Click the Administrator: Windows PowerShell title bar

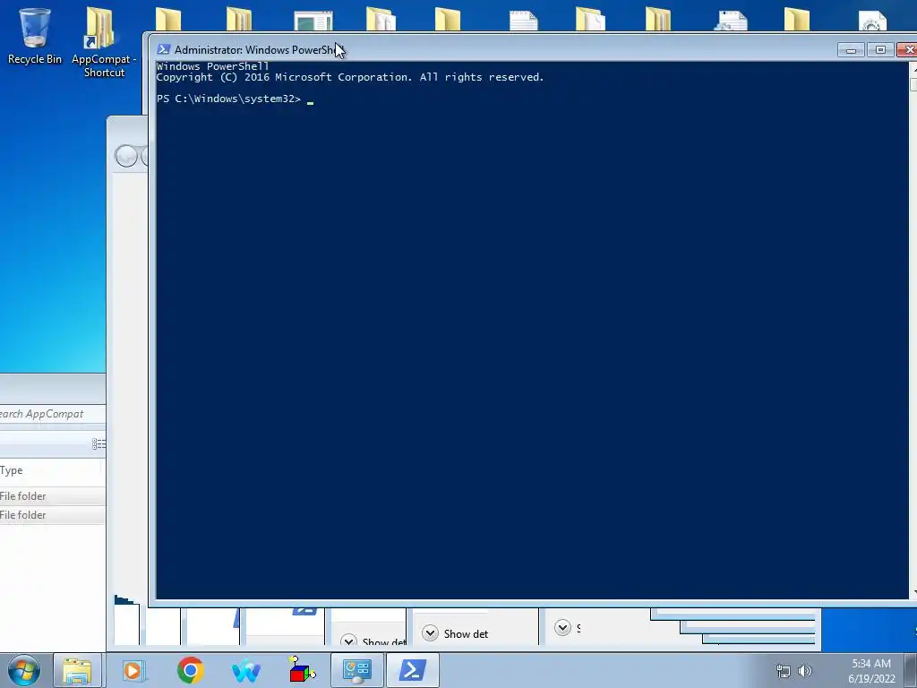497,50
